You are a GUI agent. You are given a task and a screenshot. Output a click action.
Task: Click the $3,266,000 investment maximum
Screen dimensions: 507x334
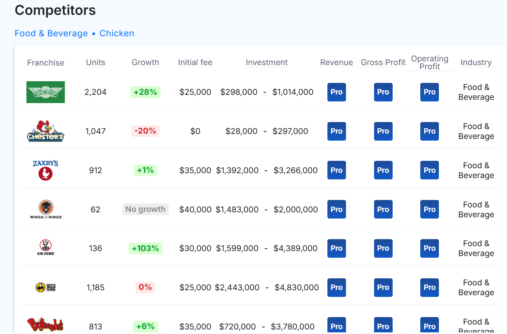coord(296,170)
